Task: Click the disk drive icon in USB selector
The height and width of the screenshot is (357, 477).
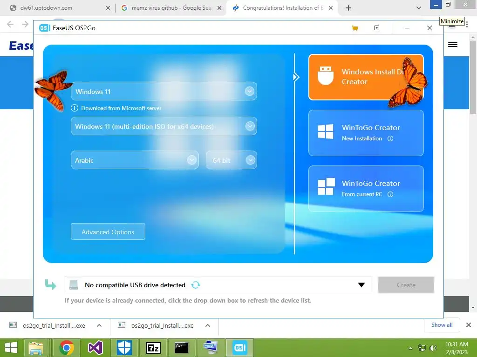Action: click(x=74, y=285)
